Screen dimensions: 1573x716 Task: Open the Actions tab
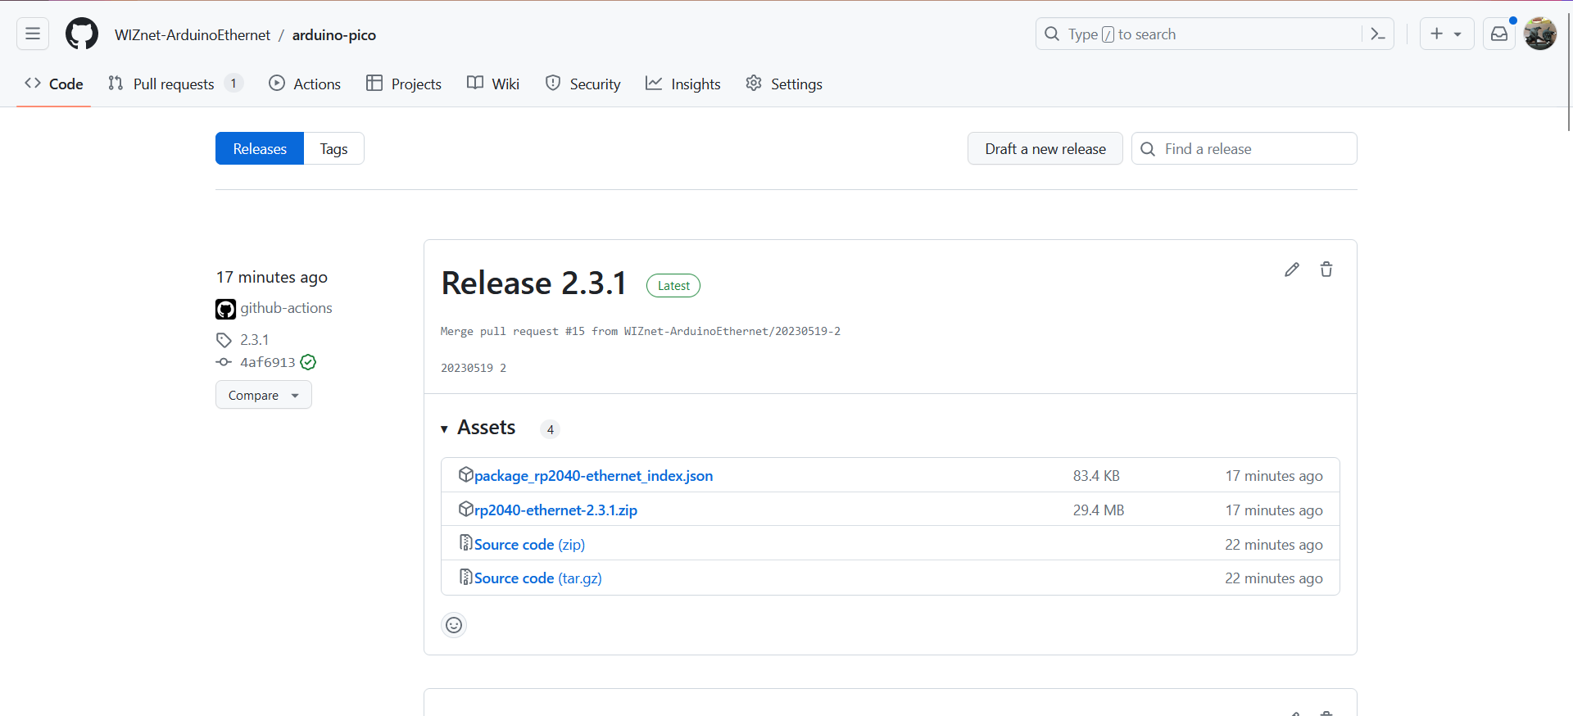[x=305, y=84]
